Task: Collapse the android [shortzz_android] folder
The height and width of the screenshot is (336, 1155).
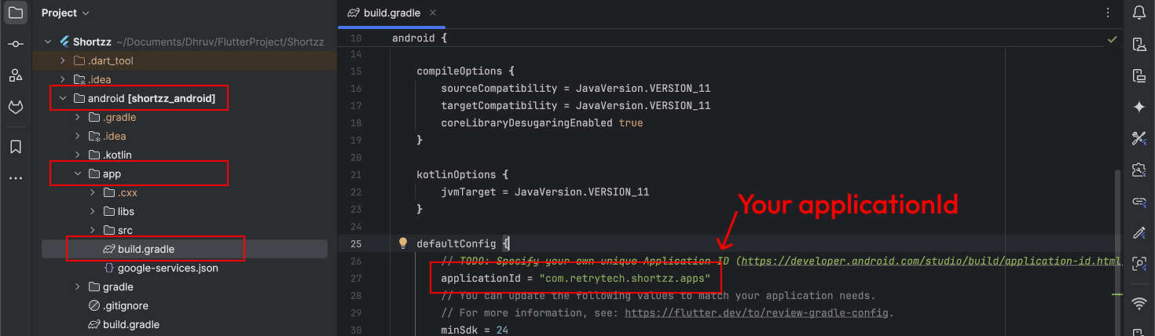Action: click(63, 98)
